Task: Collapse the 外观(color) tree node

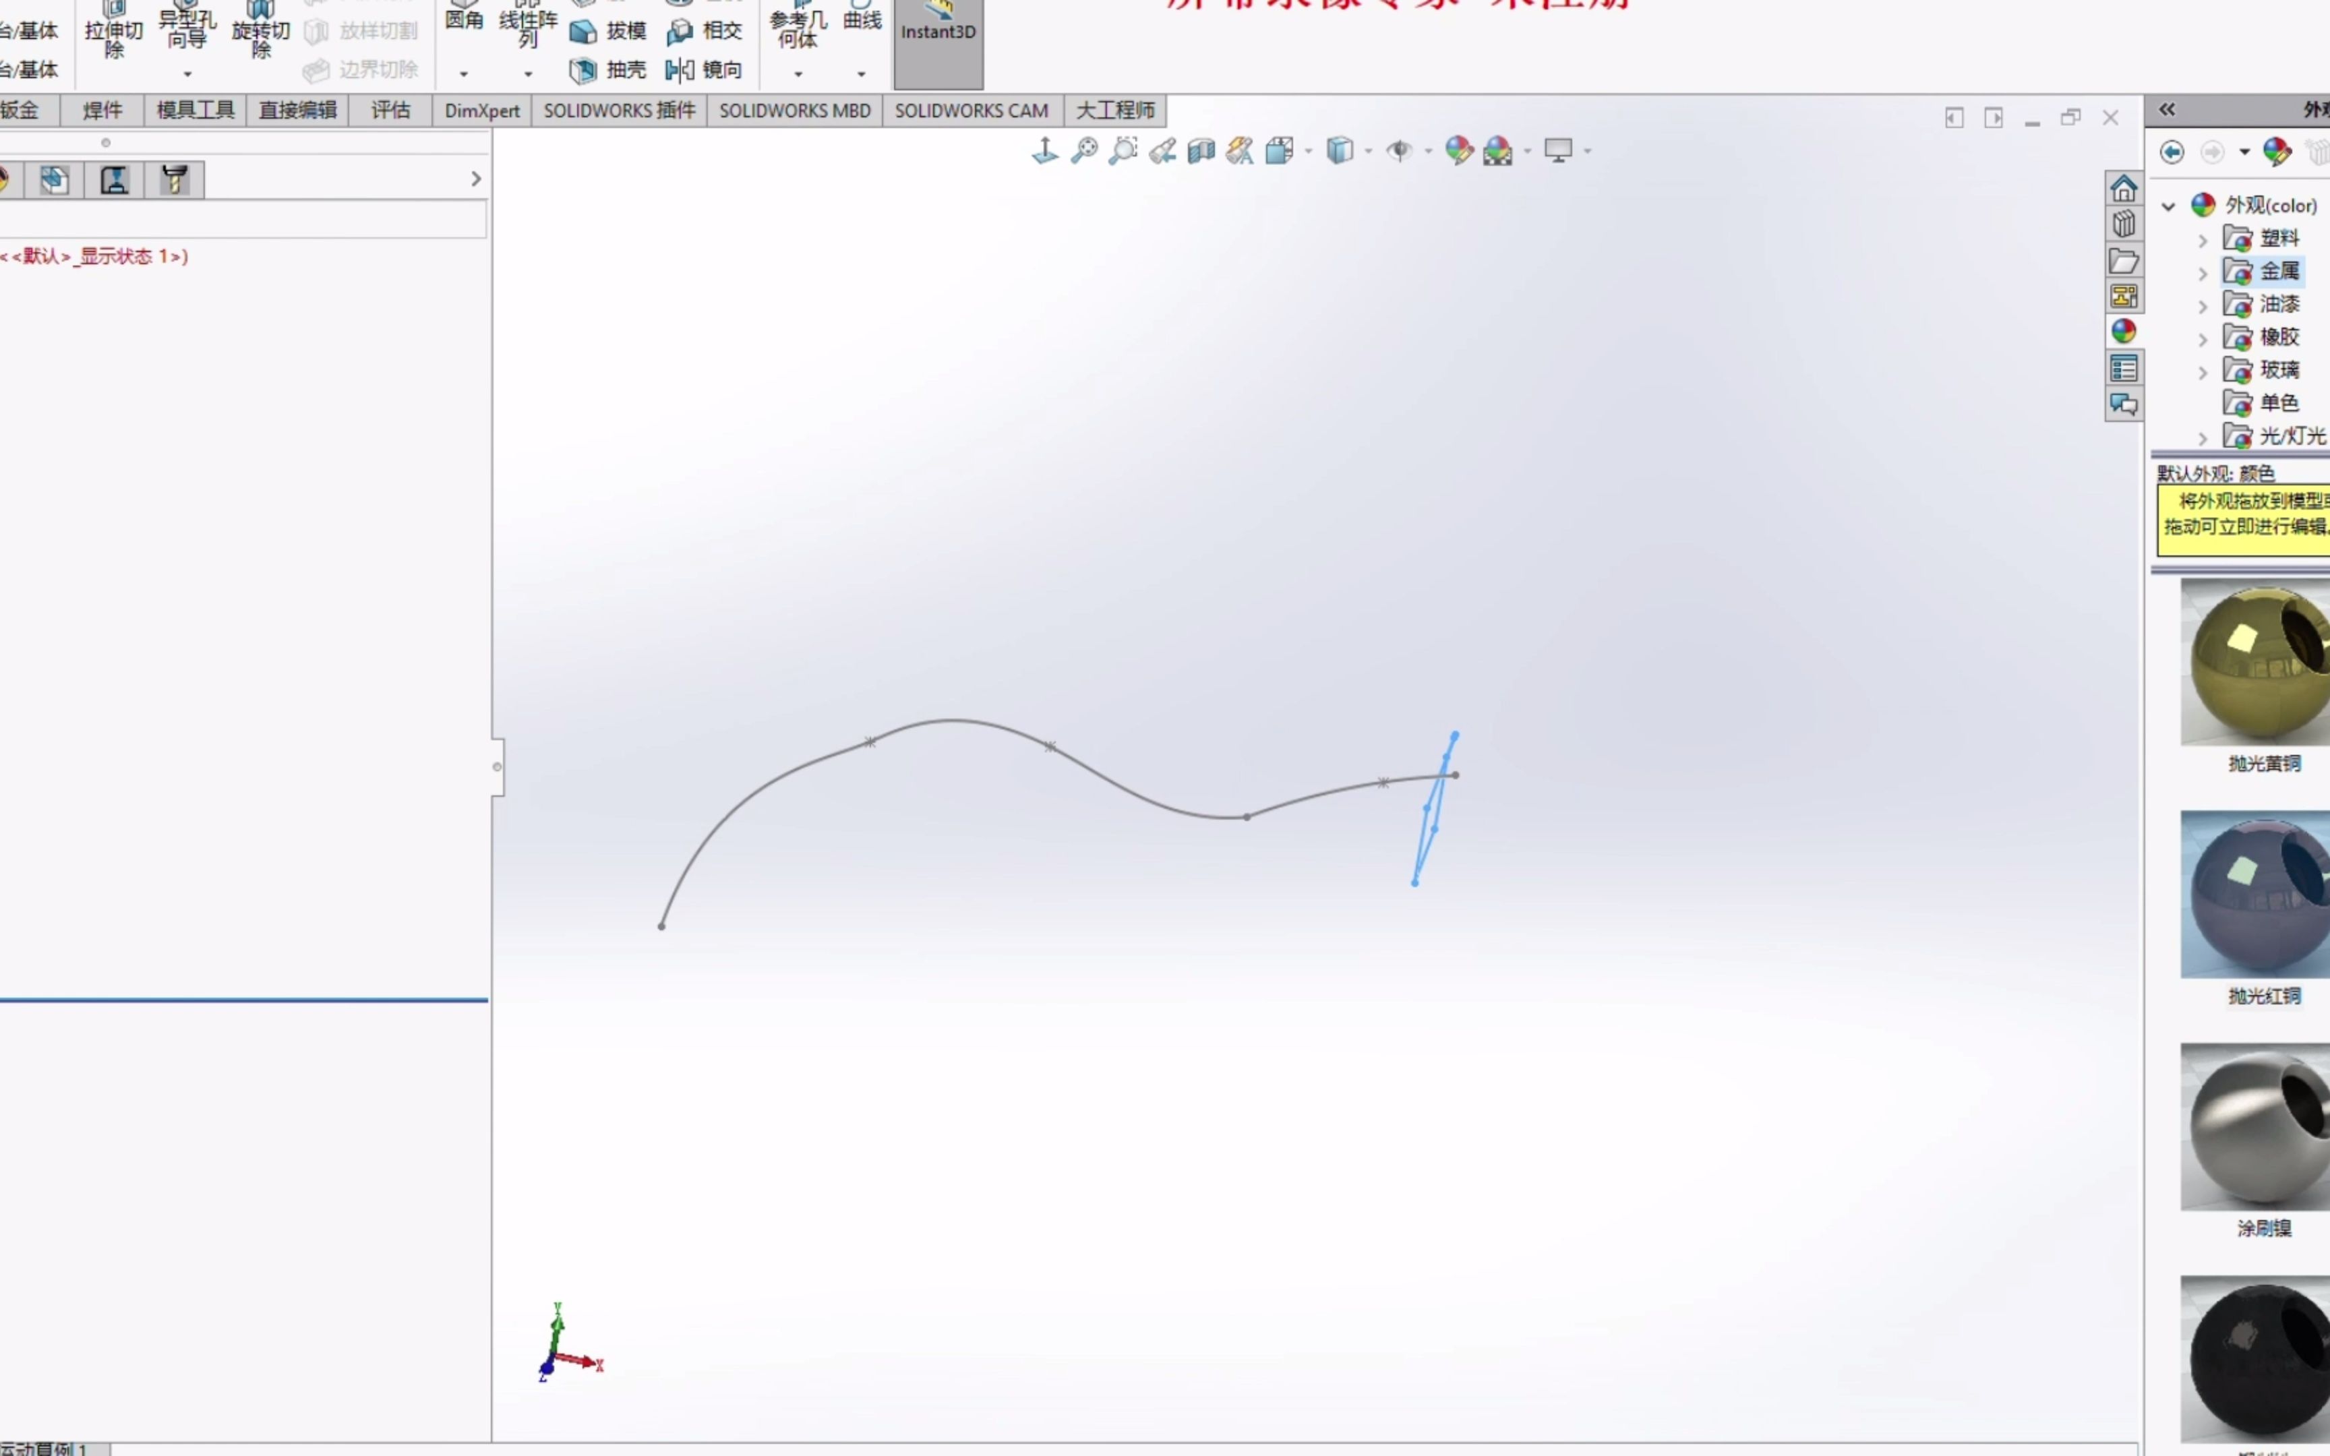Action: (2168, 206)
